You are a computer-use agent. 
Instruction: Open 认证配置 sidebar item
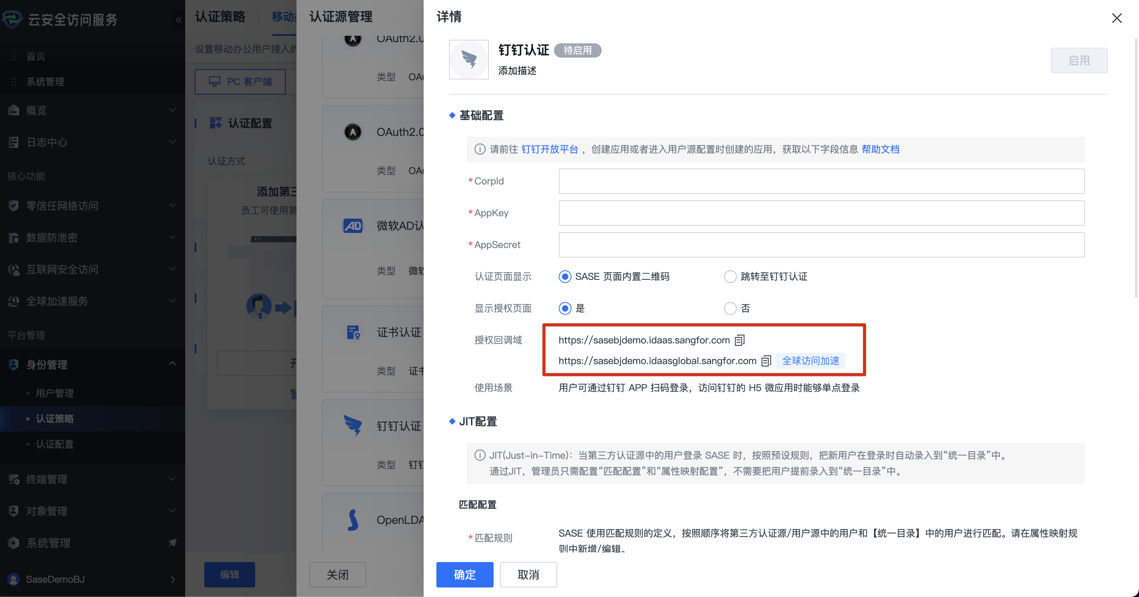pos(54,444)
